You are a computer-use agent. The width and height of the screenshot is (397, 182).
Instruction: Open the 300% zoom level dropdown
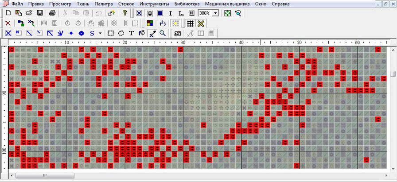click(x=215, y=13)
